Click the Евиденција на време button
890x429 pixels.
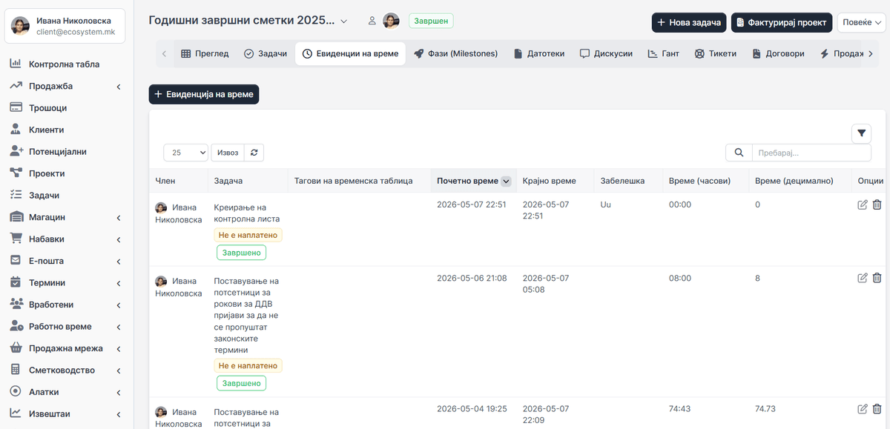pos(204,94)
